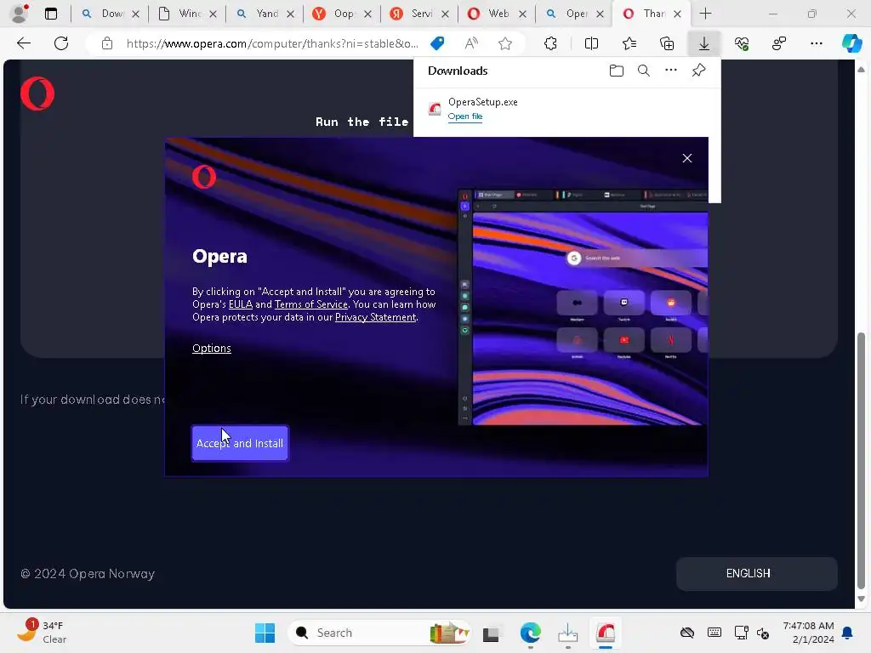Click the muted volume tray icon
The width and height of the screenshot is (871, 653).
tap(763, 633)
